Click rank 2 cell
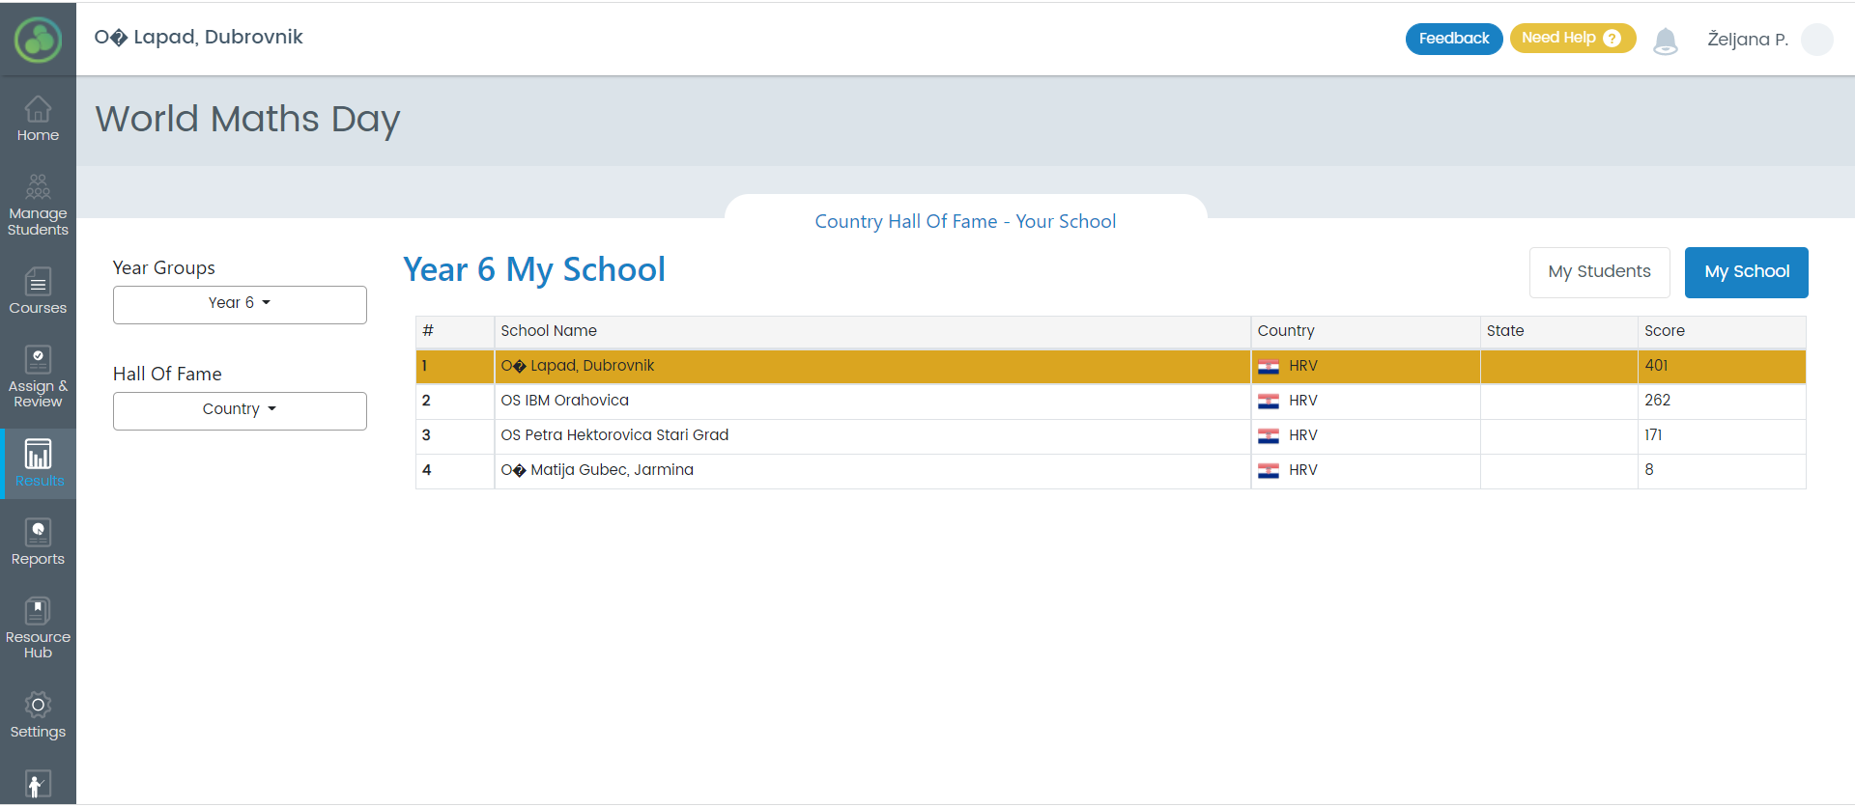 tap(455, 401)
